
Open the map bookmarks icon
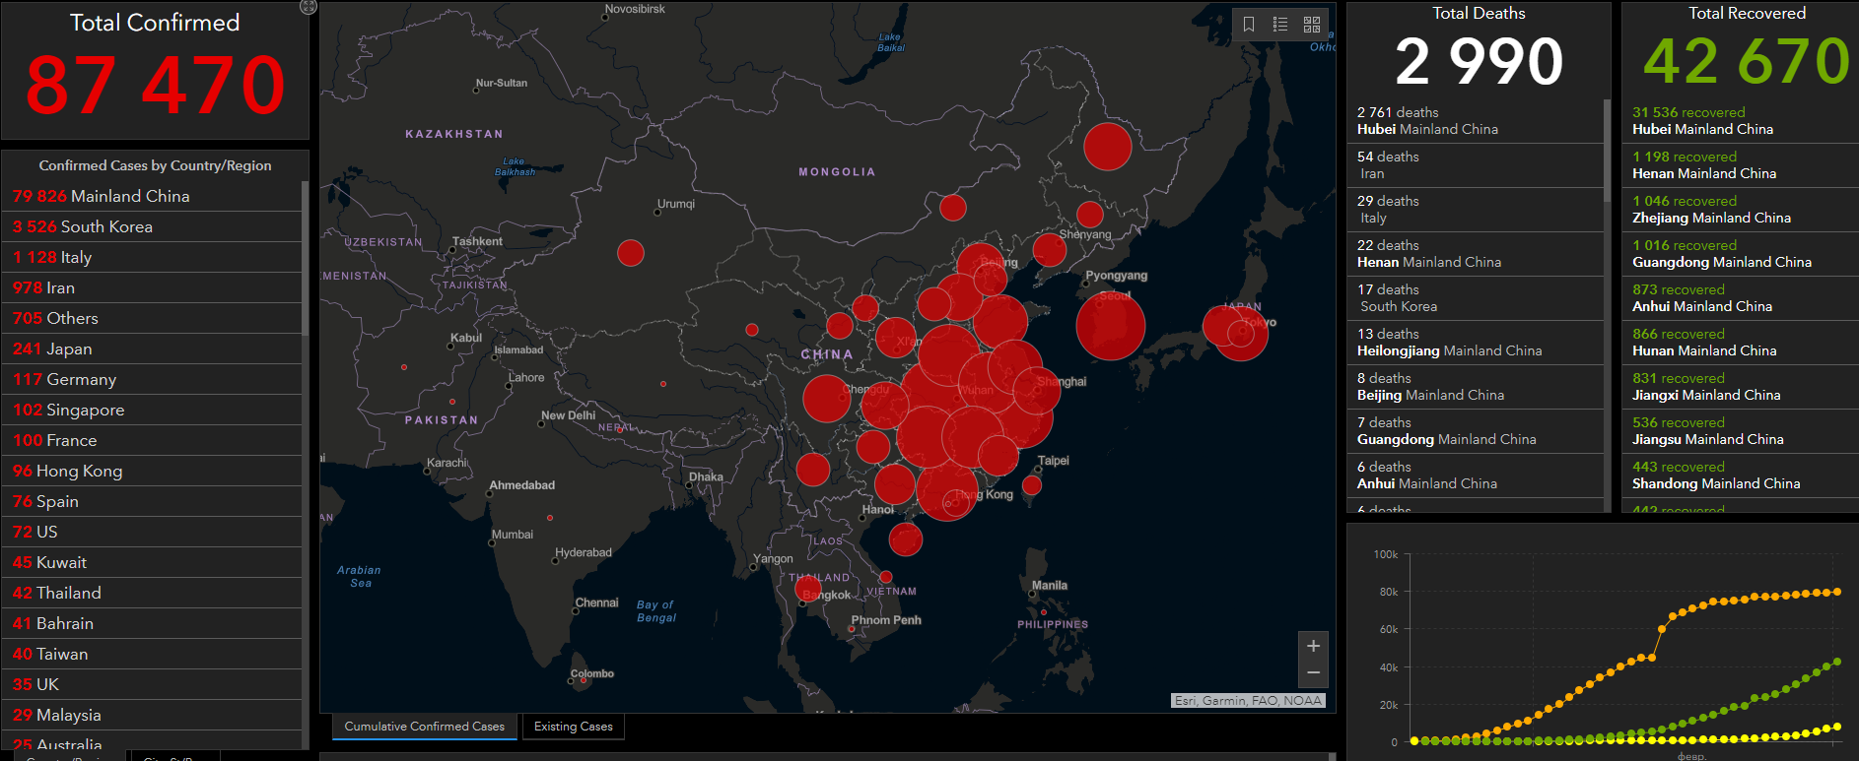point(1249,25)
